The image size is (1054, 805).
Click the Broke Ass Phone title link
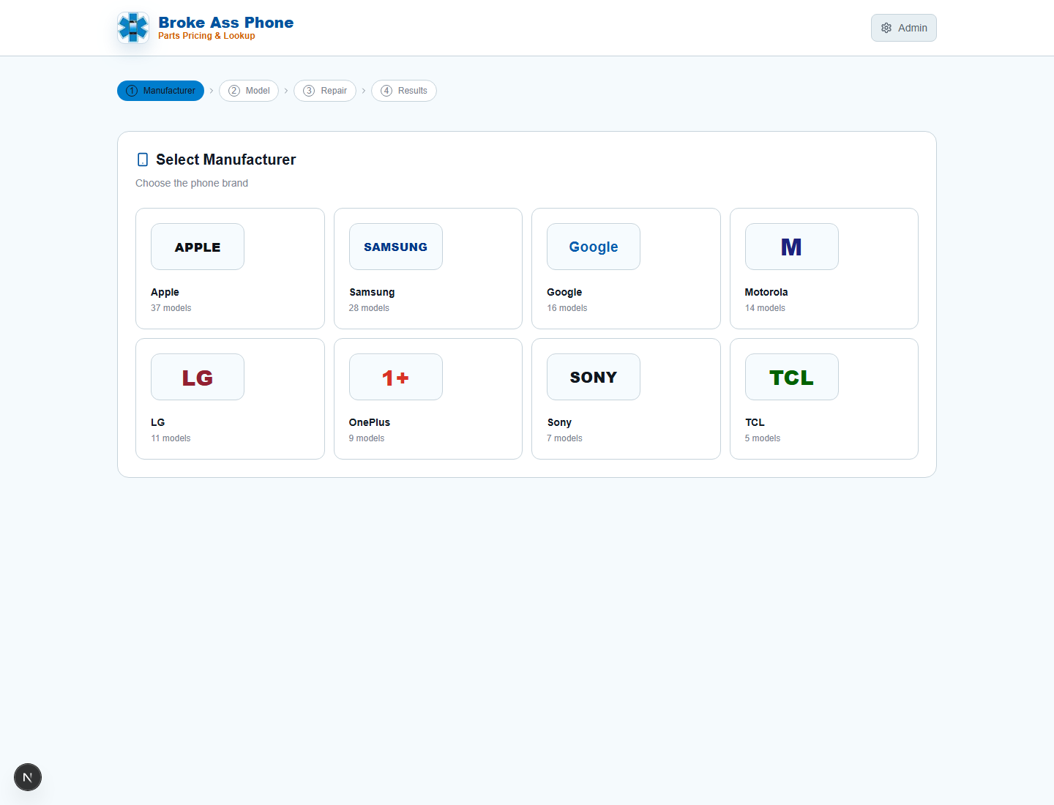point(225,23)
